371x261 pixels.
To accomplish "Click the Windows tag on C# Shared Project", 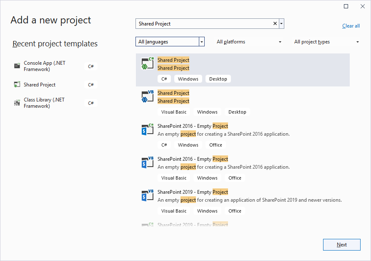I will pos(188,79).
